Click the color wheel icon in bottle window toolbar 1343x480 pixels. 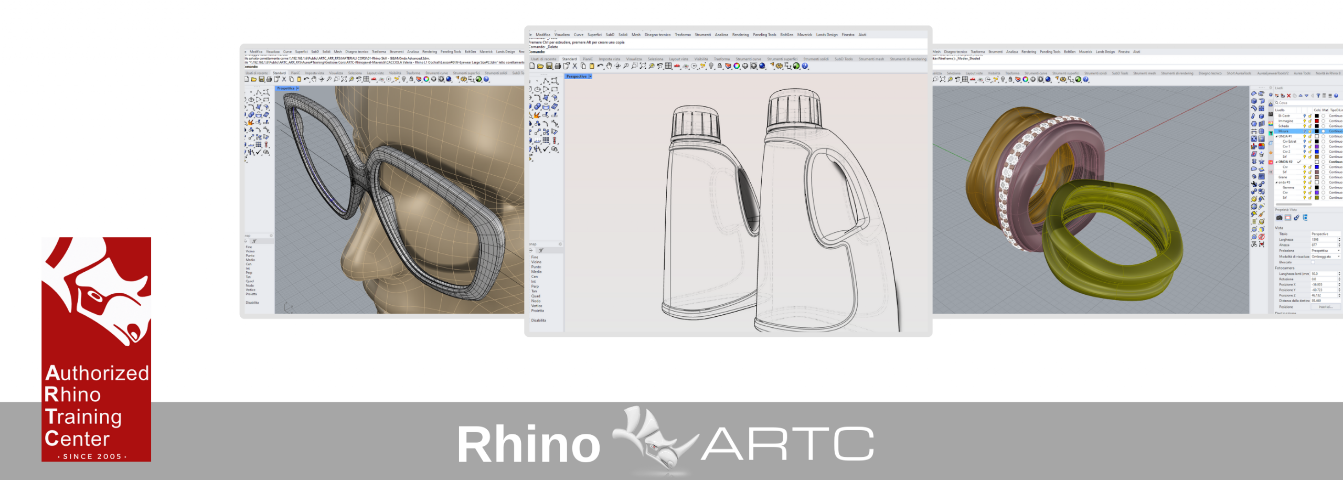point(737,66)
